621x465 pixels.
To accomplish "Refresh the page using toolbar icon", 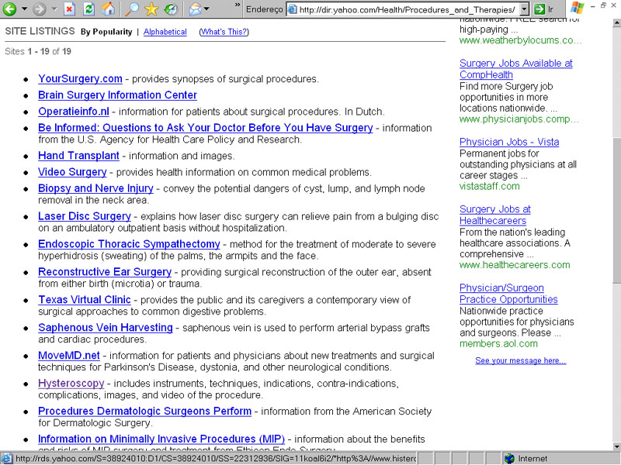I will [x=88, y=9].
